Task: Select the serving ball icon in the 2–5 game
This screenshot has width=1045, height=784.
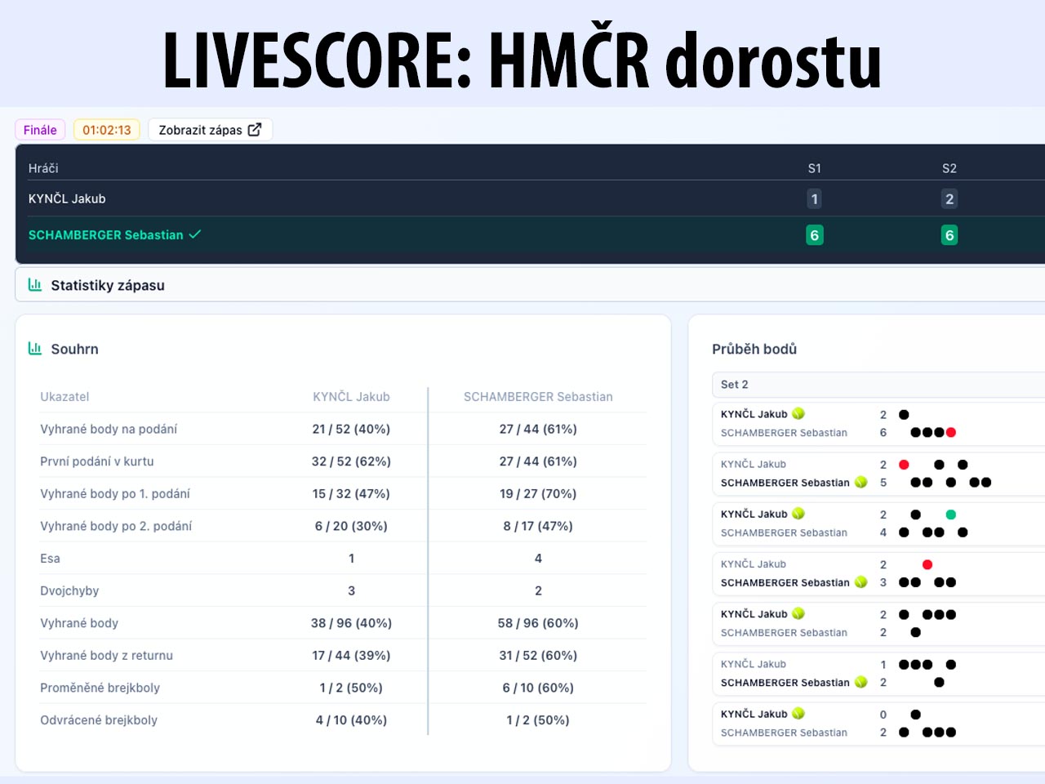Action: click(860, 483)
